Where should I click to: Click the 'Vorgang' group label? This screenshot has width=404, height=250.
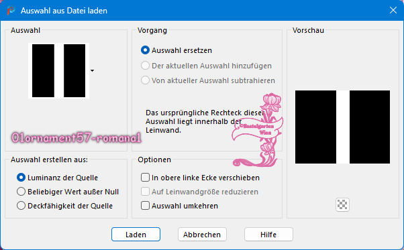pyautogui.click(x=152, y=30)
